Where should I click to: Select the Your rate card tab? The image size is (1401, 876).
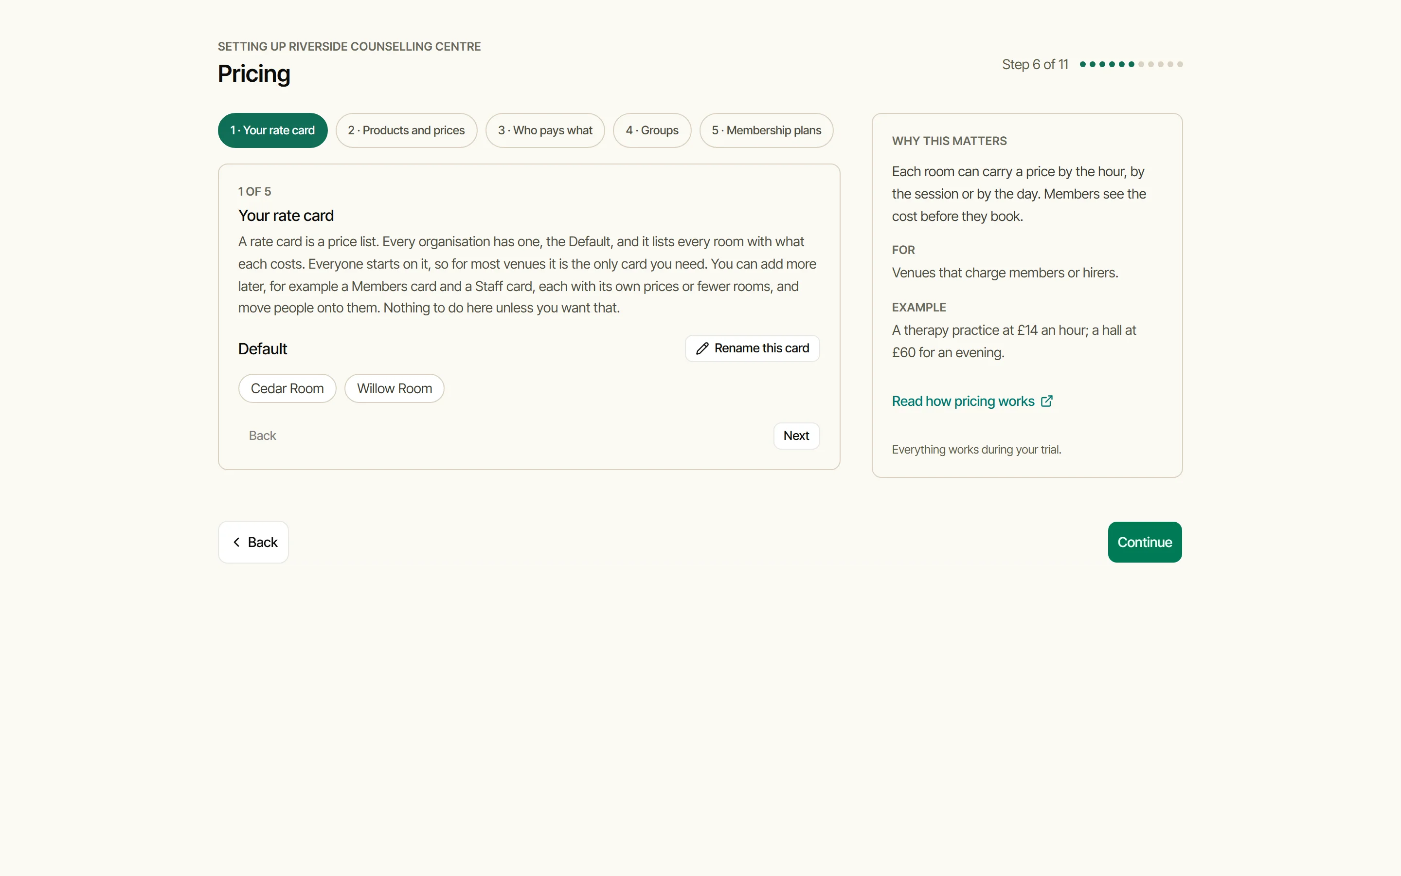point(273,130)
